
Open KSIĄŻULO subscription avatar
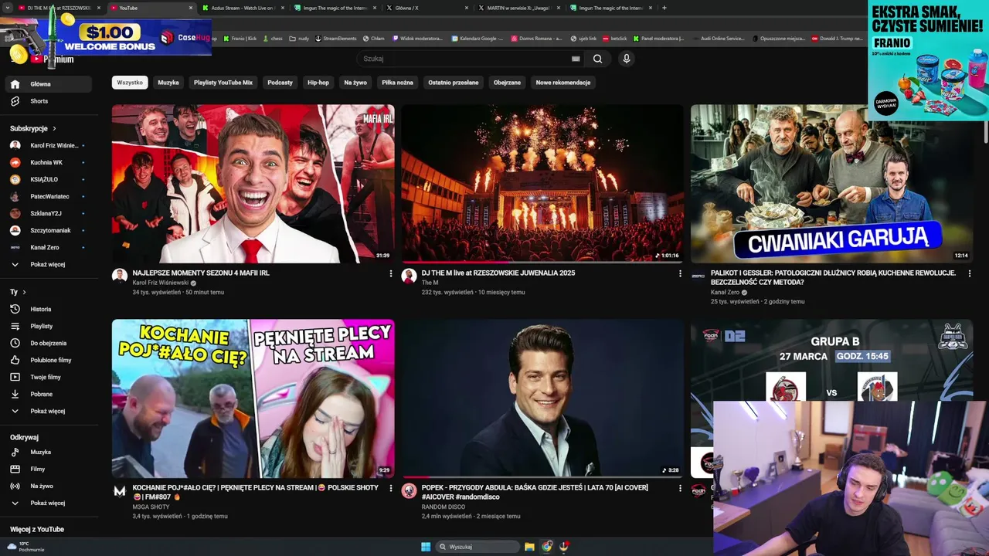15,179
